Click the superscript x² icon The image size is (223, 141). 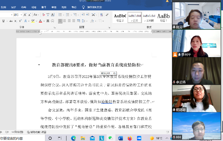tap(20, 21)
